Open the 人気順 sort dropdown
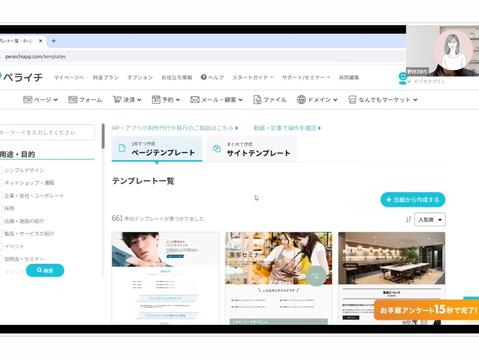 [429, 220]
